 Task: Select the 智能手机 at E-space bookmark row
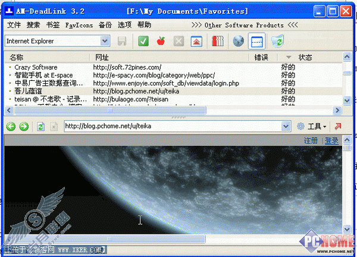[x=173, y=75]
